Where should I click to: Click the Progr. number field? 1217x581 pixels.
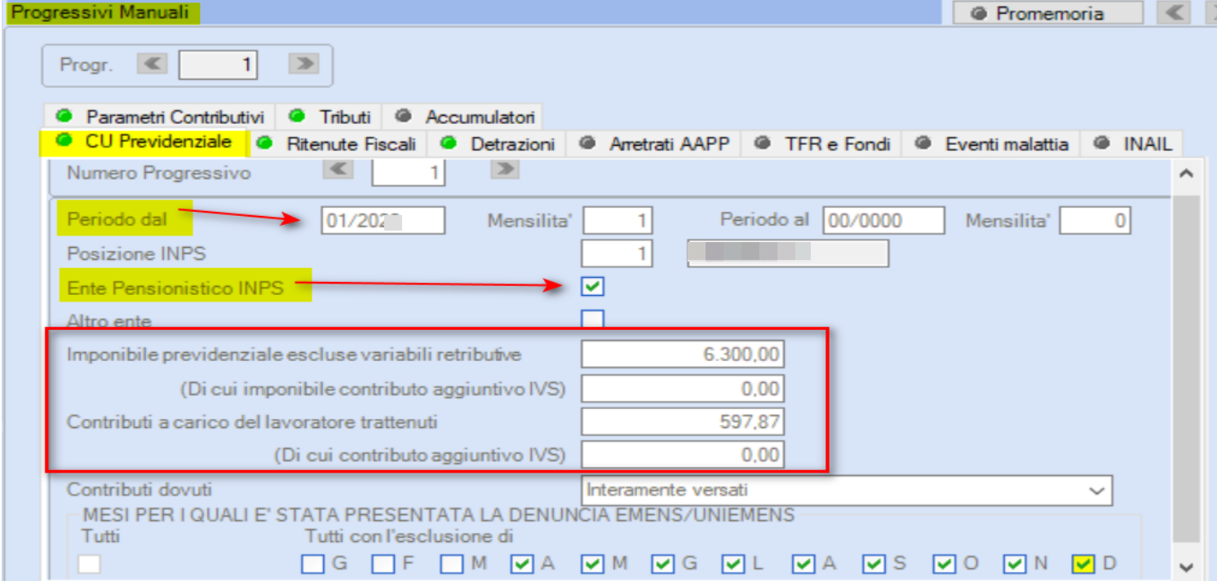pyautogui.click(x=218, y=64)
